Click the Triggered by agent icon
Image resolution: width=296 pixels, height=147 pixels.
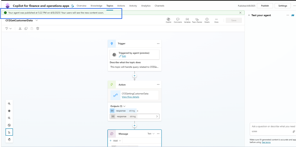click(114, 54)
